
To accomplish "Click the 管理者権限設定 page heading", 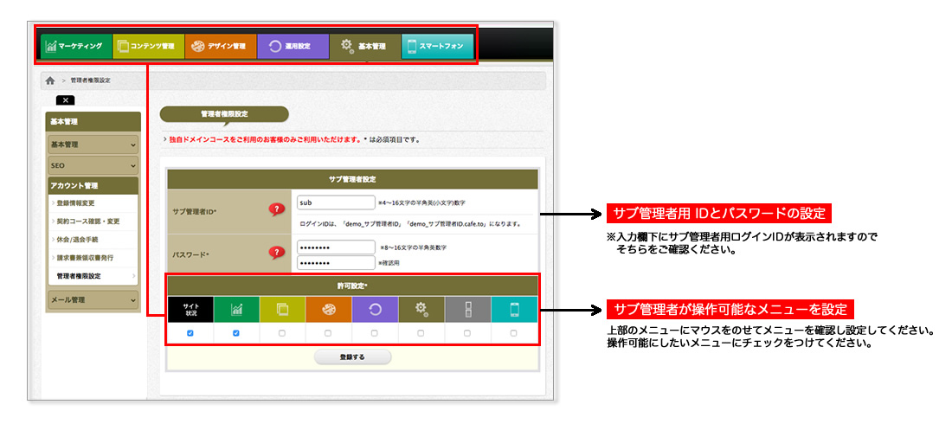I will (x=224, y=114).
